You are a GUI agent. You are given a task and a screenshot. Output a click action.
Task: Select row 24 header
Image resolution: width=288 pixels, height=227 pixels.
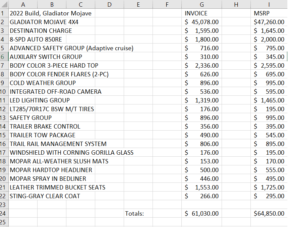[4, 213]
